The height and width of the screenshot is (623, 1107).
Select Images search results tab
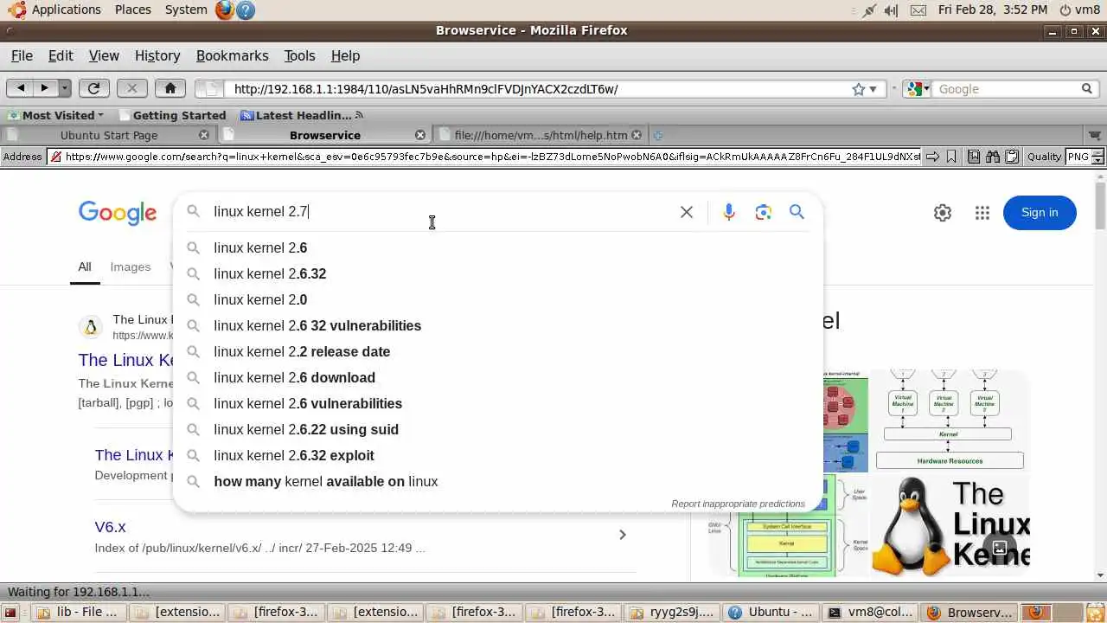pos(131,267)
